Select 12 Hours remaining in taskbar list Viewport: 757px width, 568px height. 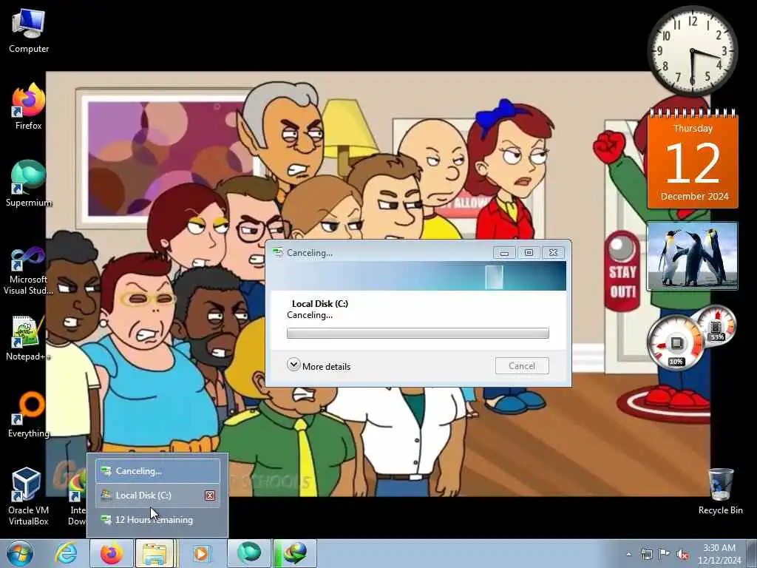(158, 520)
